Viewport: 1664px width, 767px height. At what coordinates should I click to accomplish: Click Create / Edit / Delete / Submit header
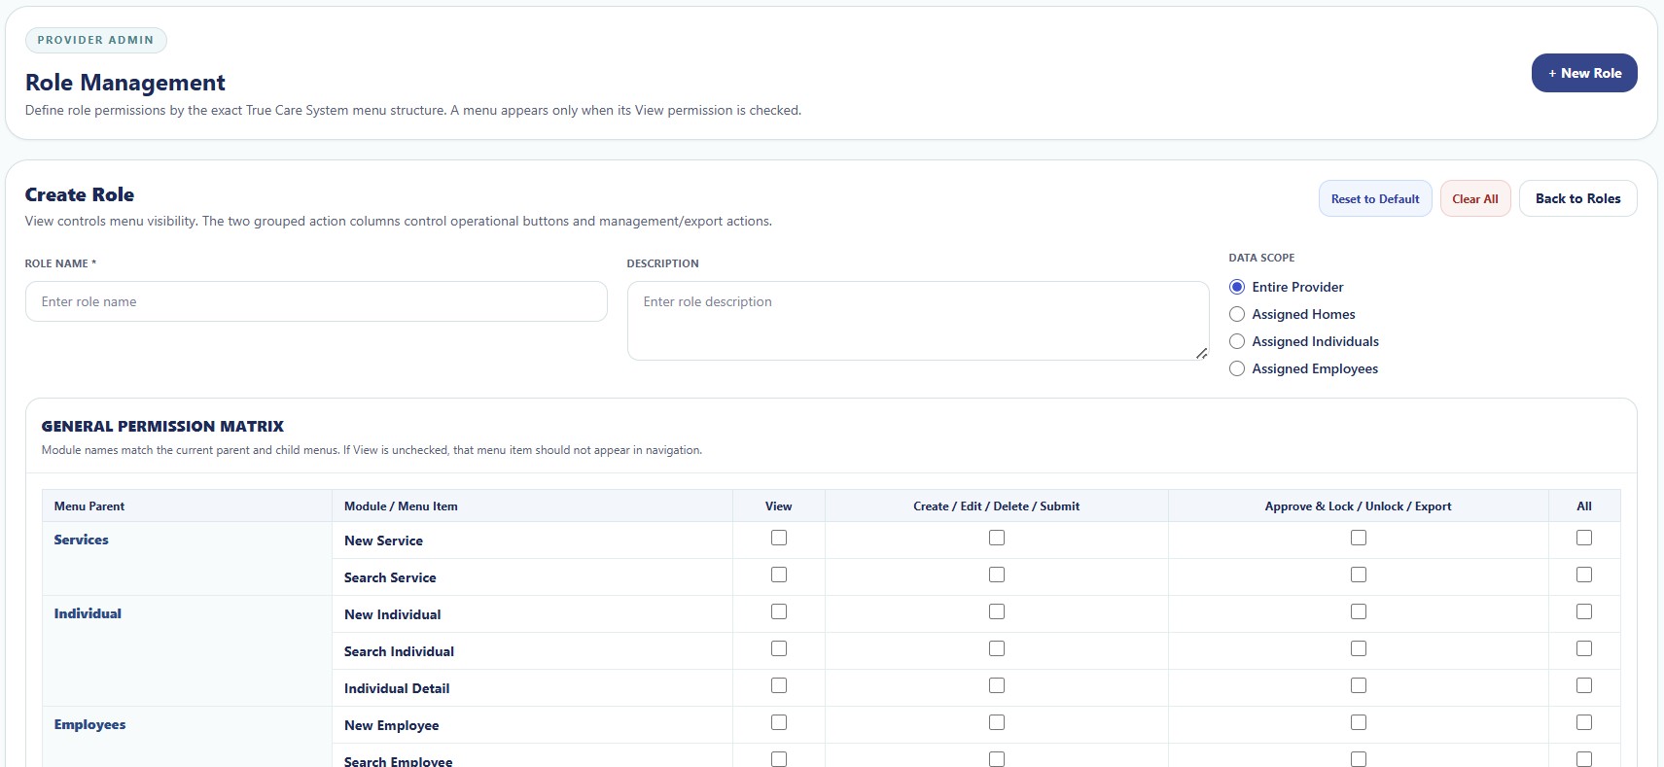pos(996,506)
